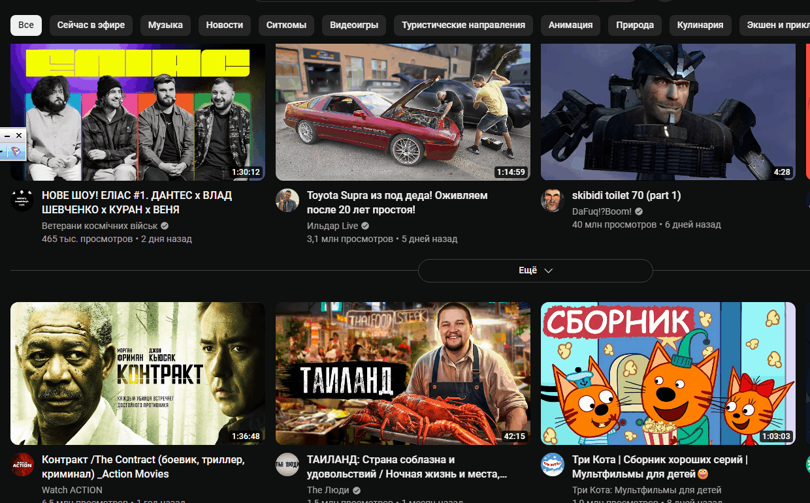810x503 pixels.
Task: Click channel name Watch ACTION
Action: tap(72, 490)
